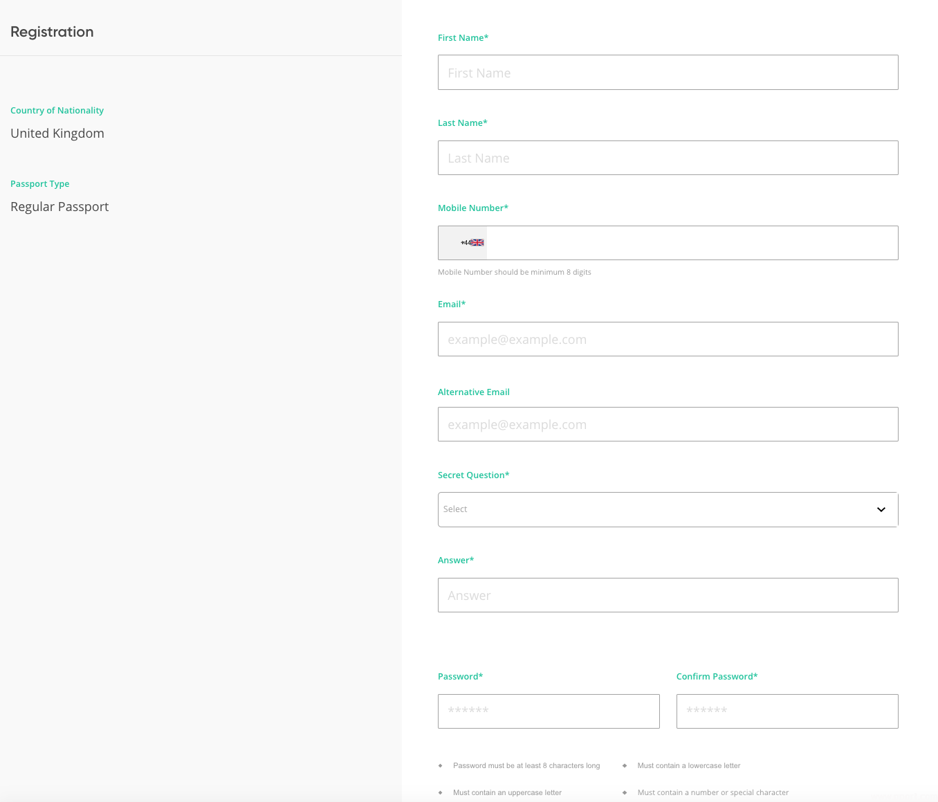Click bullet beside 'Must contain an uppercase letter'
Viewport: 938px width, 802px height.
pos(441,793)
